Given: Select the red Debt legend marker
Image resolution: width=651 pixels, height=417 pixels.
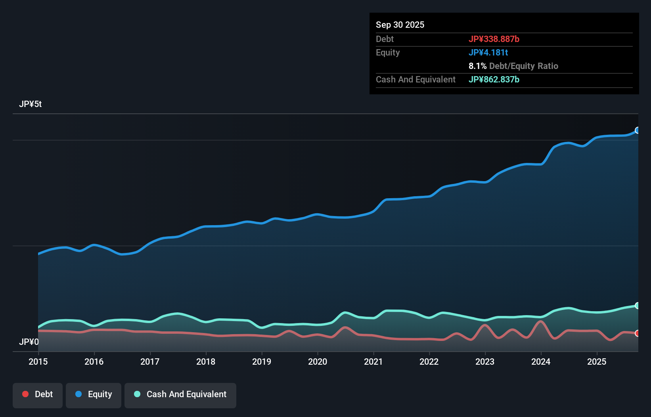Looking at the screenshot, I should 25,394.
